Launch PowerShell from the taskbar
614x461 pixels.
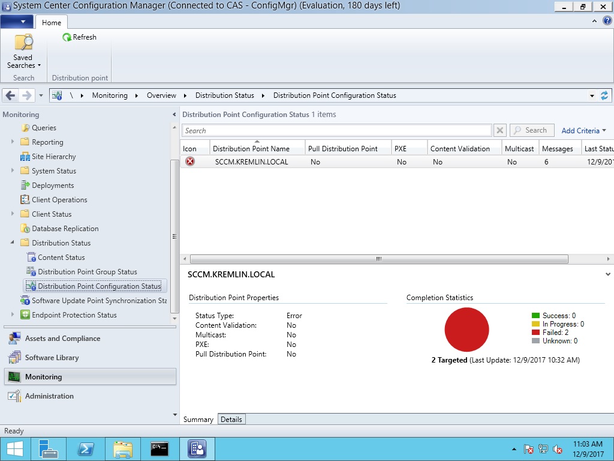(x=85, y=449)
